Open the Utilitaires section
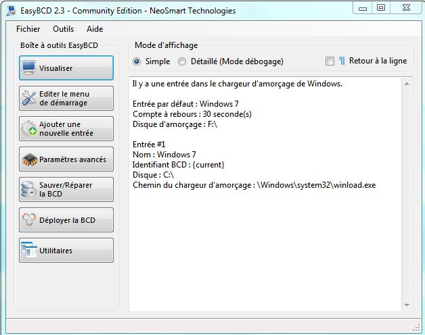 (x=66, y=251)
